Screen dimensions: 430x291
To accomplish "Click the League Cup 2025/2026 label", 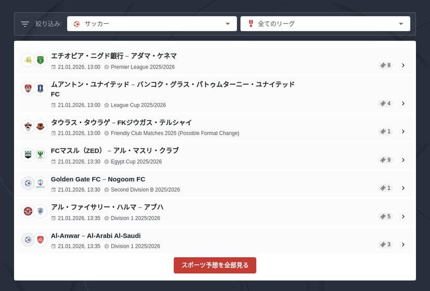I will tap(138, 105).
